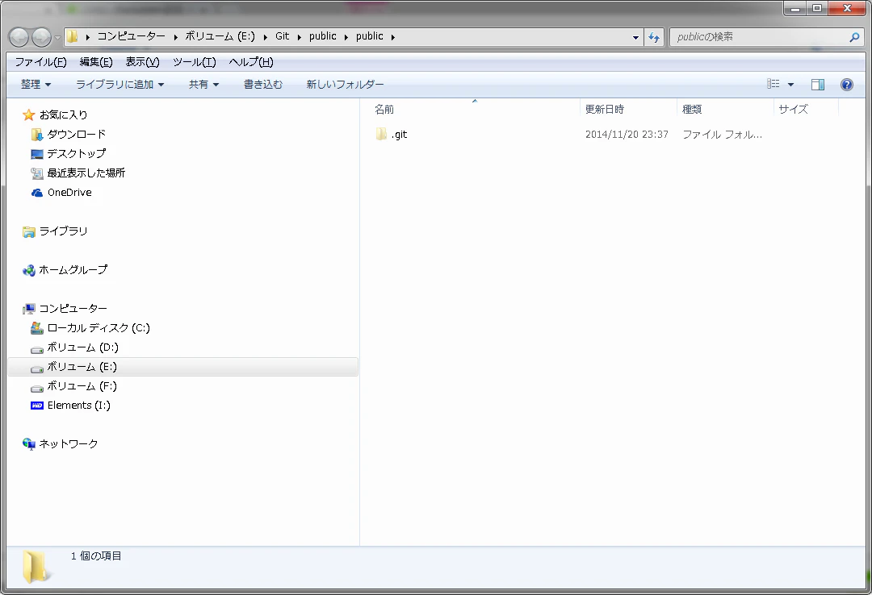Open the 表示(V) menu
The height and width of the screenshot is (595, 872).
142,62
